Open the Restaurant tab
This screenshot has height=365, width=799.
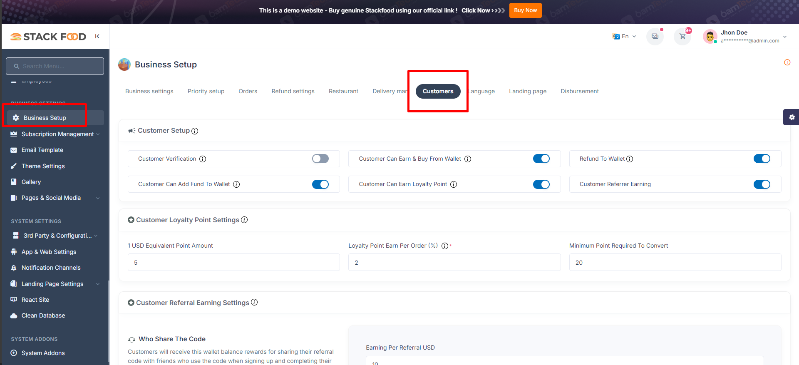[343, 91]
